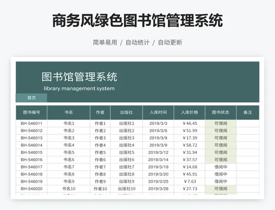Click cell BH-546015

click(x=31, y=152)
